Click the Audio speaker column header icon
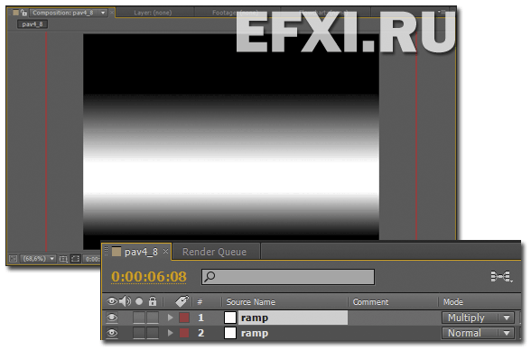531x350 pixels. tap(125, 301)
